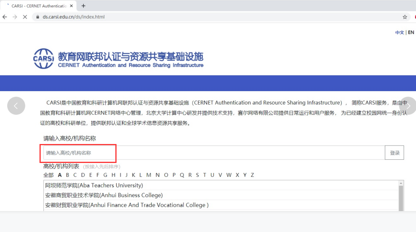Open a new tab with plus button

point(83,6)
